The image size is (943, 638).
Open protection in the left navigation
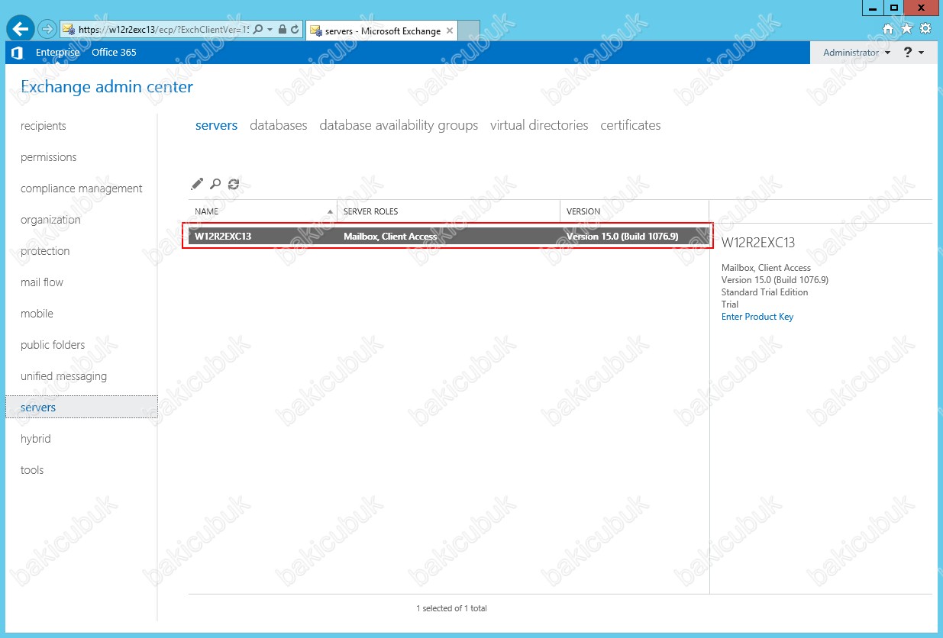(45, 251)
